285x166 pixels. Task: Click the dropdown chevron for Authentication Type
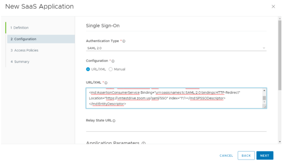coord(264,48)
